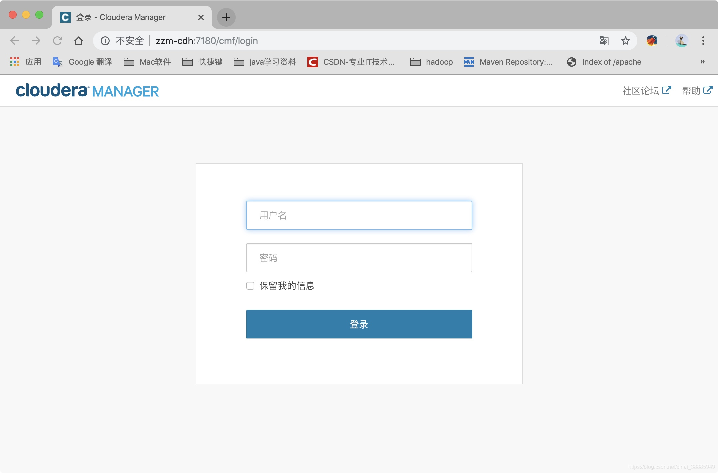The width and height of the screenshot is (718, 473).
Task: Open Google 翻译 bookmark
Action: 83,62
